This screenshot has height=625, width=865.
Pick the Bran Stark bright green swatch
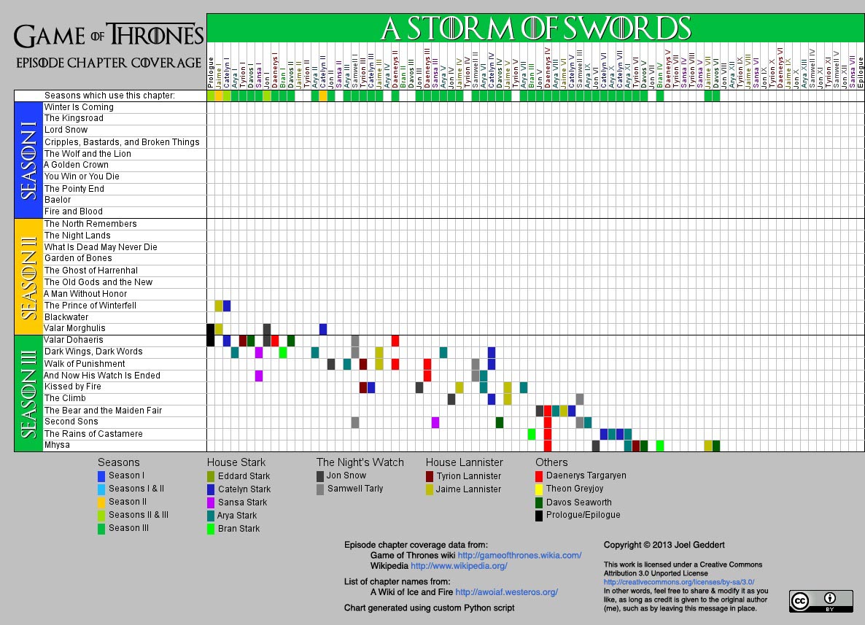click(211, 529)
